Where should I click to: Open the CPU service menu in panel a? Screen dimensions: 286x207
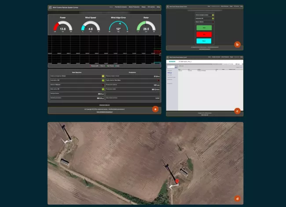[x=151, y=7]
